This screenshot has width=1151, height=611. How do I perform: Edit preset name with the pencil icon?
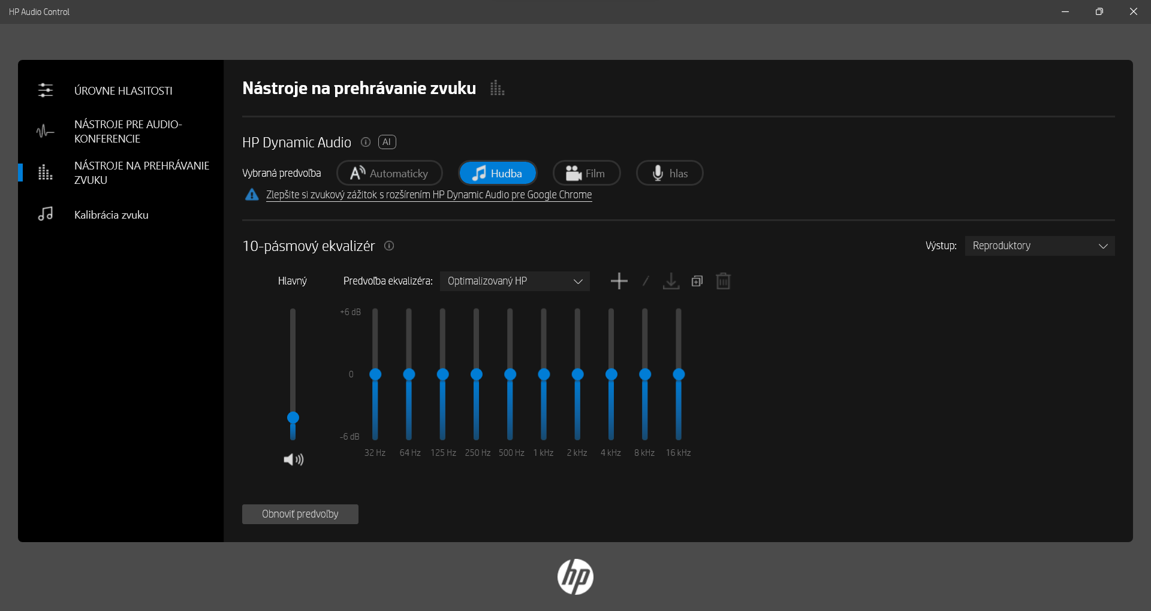tap(646, 280)
